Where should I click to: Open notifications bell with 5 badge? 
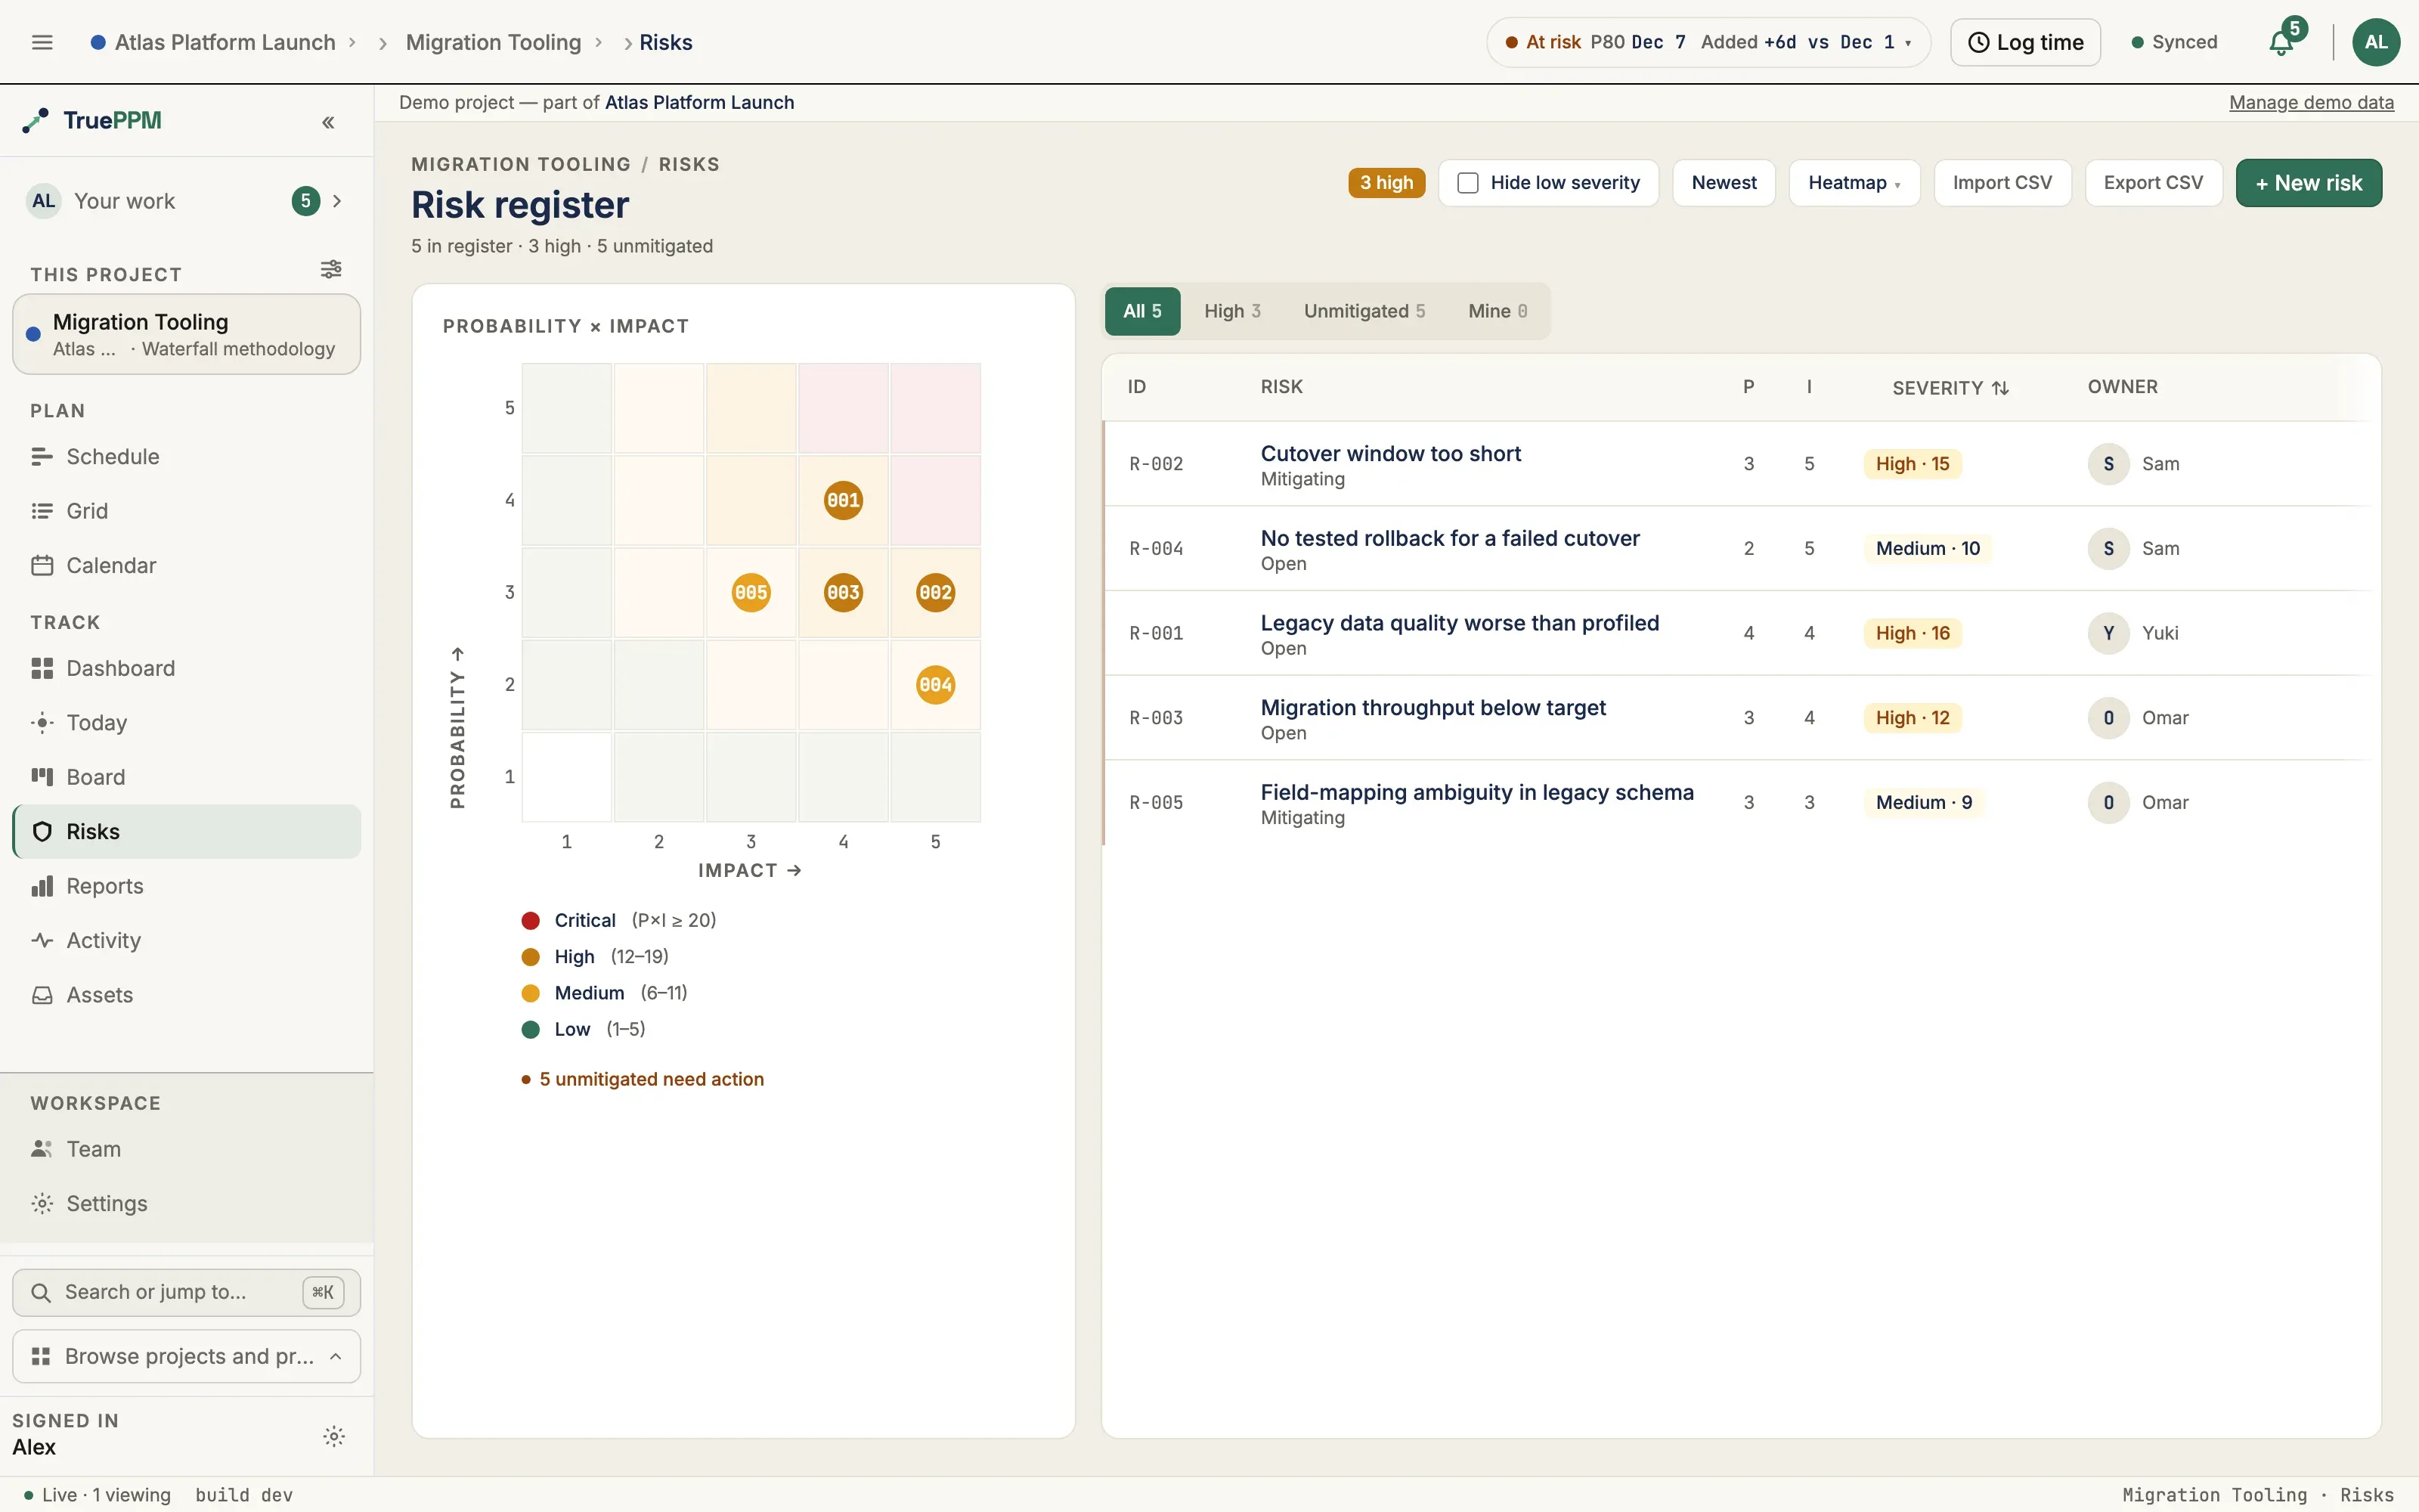pos(2281,42)
